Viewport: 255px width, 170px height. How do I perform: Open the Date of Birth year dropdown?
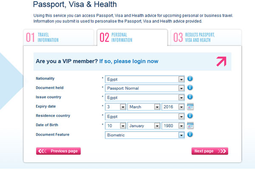click(x=181, y=126)
